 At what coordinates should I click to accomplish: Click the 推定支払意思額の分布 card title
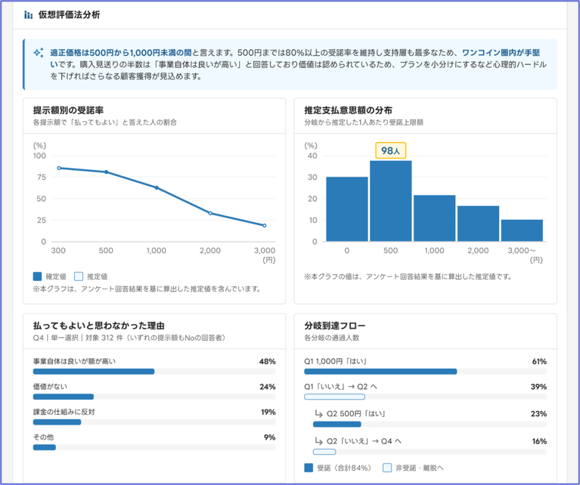coord(348,110)
